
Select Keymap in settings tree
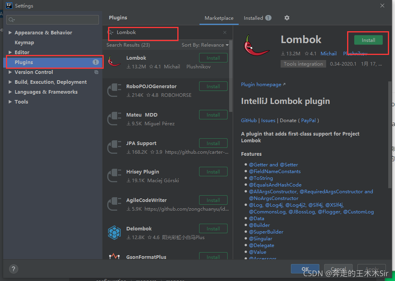point(24,43)
